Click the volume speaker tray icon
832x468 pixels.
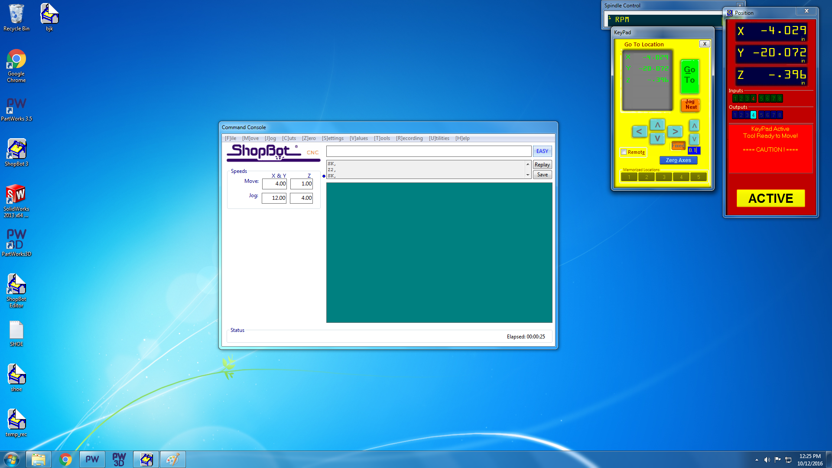tap(767, 460)
